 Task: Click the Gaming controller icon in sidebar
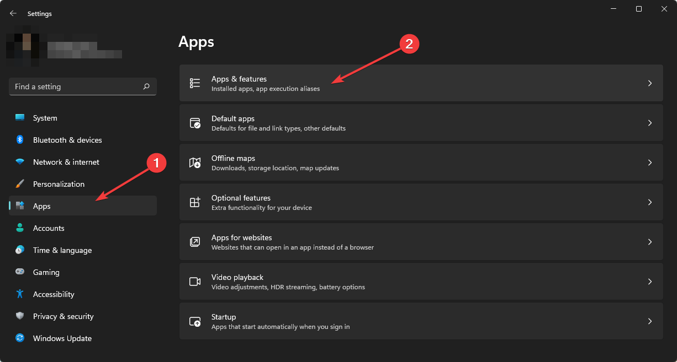[x=20, y=272]
